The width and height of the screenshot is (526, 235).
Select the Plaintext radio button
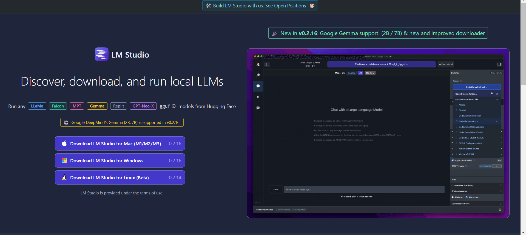[453, 197]
